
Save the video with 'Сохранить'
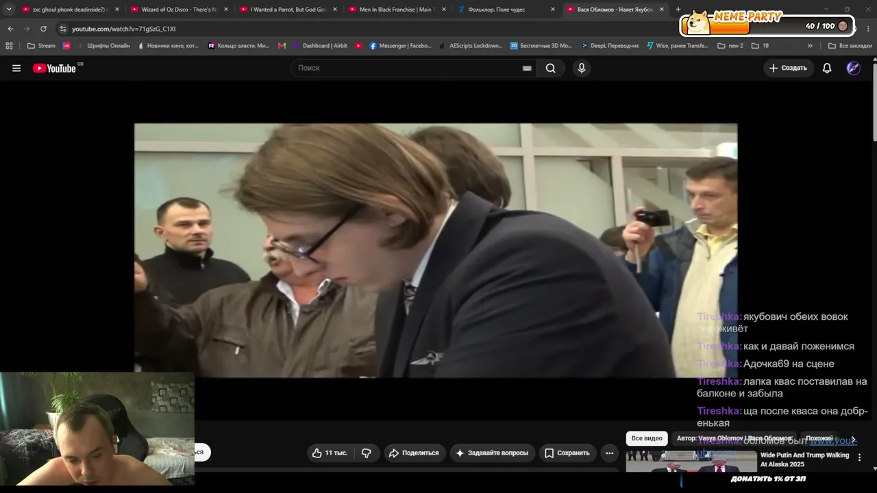coord(567,453)
